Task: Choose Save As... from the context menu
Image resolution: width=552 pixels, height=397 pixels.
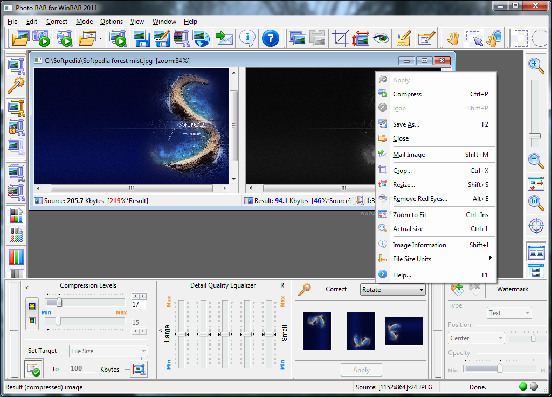Action: pos(436,124)
